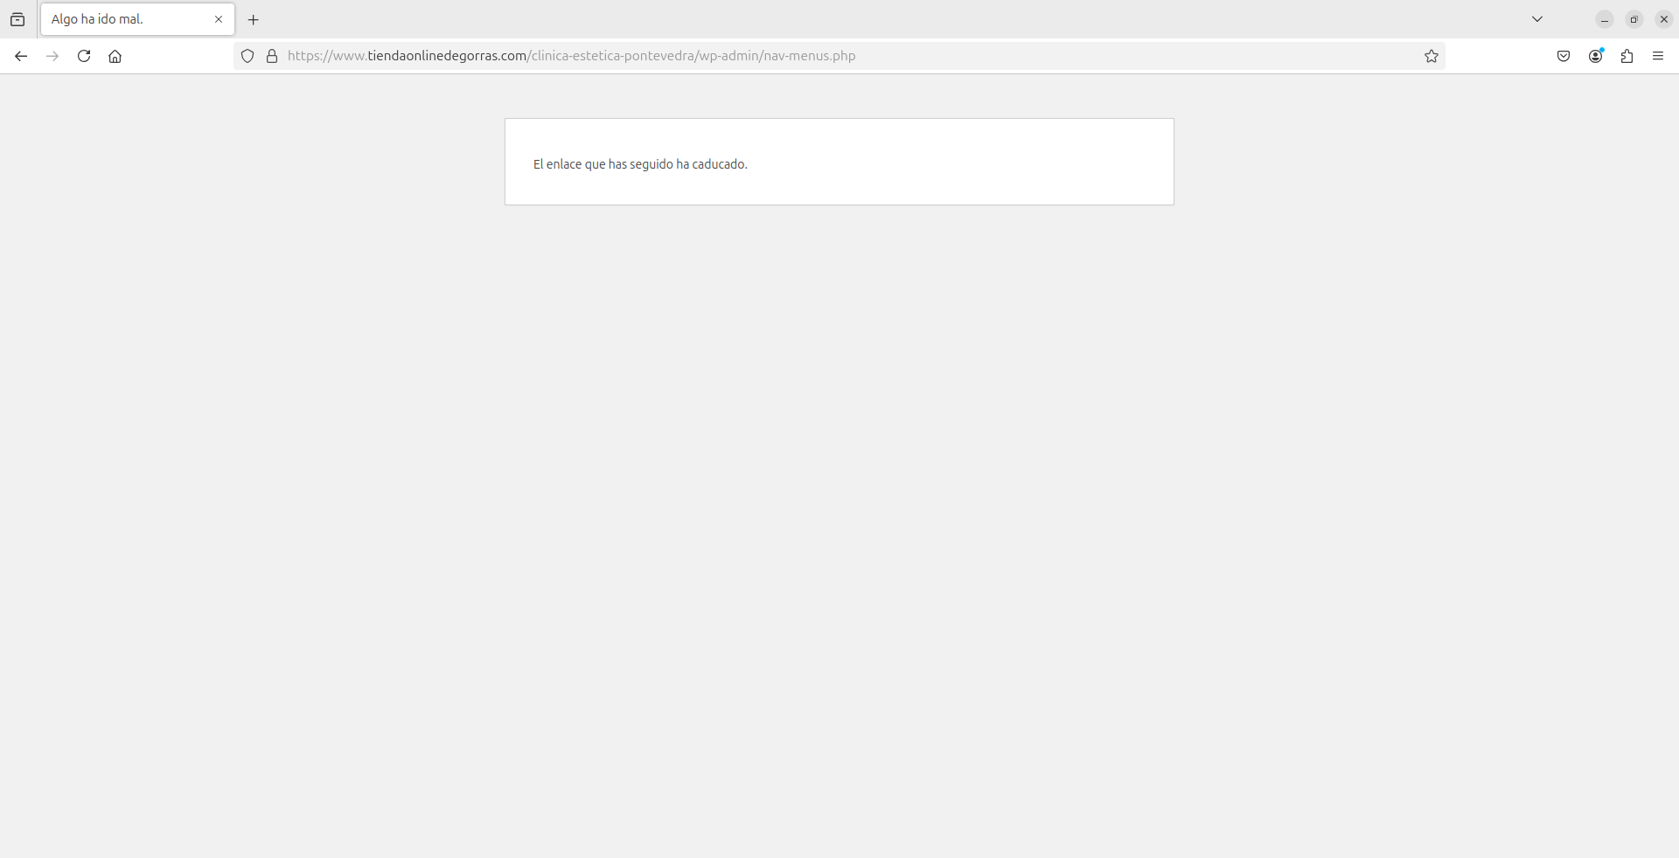Open the application hamburger menu

tap(1658, 56)
